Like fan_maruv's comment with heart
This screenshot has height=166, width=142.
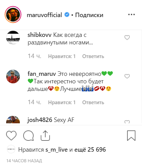(x=127, y=76)
